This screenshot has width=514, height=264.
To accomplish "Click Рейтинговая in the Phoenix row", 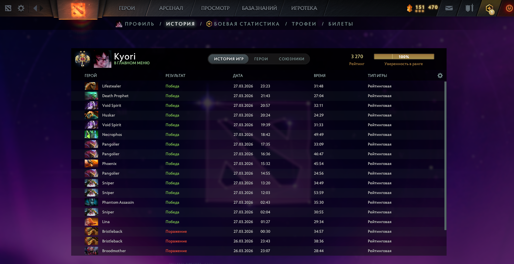I will tap(379, 164).
